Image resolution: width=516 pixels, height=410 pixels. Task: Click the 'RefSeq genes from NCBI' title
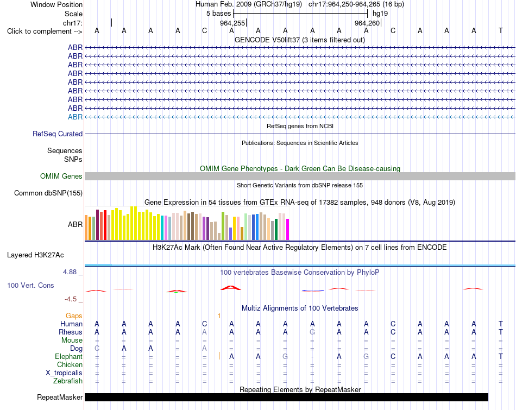click(300, 126)
